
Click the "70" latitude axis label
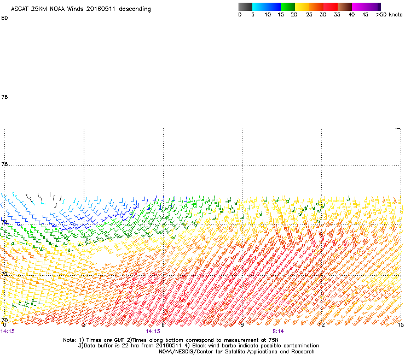4,321
